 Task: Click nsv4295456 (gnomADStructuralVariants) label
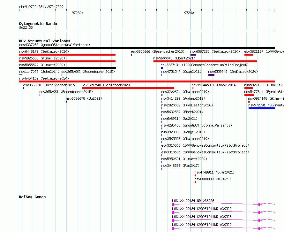(197, 125)
